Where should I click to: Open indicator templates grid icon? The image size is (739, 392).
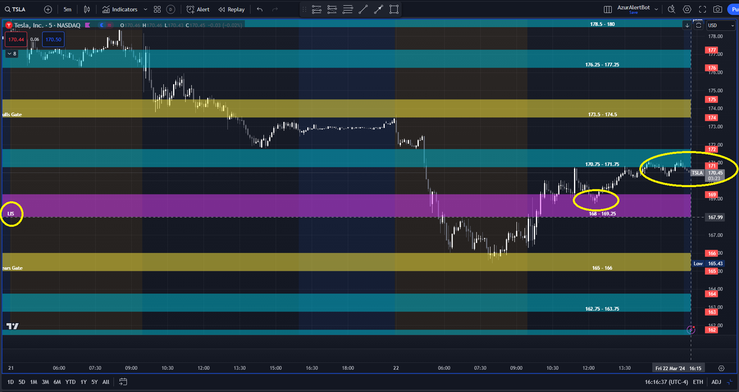(157, 9)
